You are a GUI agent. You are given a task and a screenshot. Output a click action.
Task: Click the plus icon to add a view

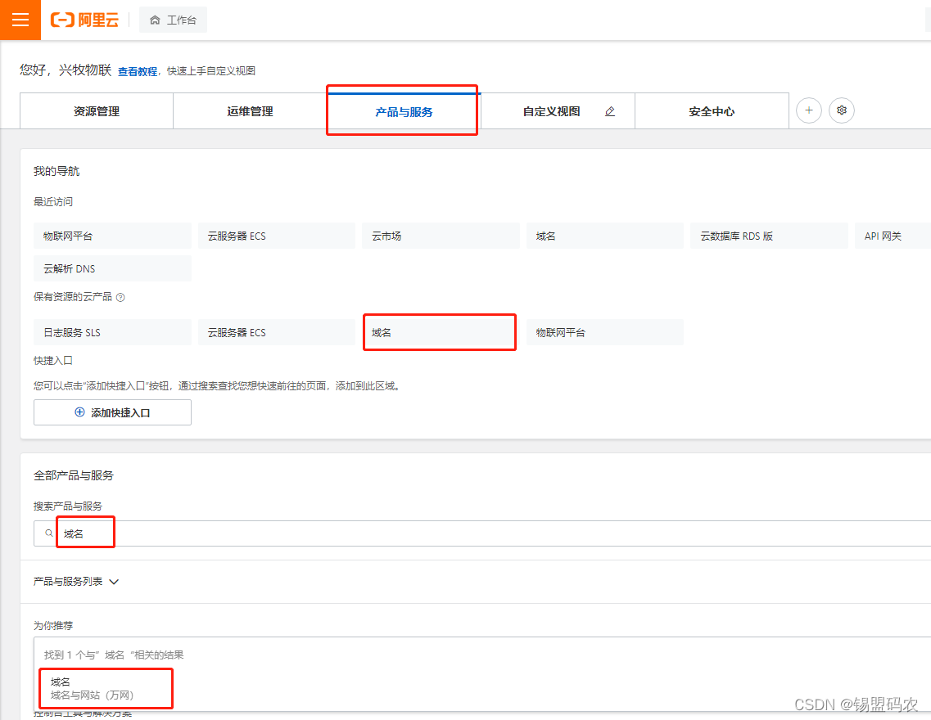(808, 110)
